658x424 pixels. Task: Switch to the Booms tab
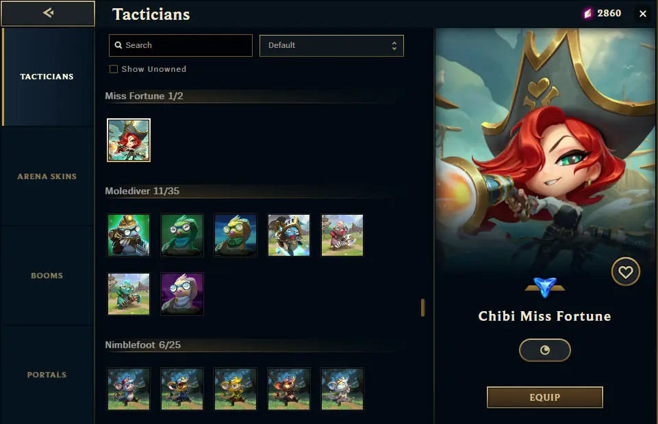(47, 276)
